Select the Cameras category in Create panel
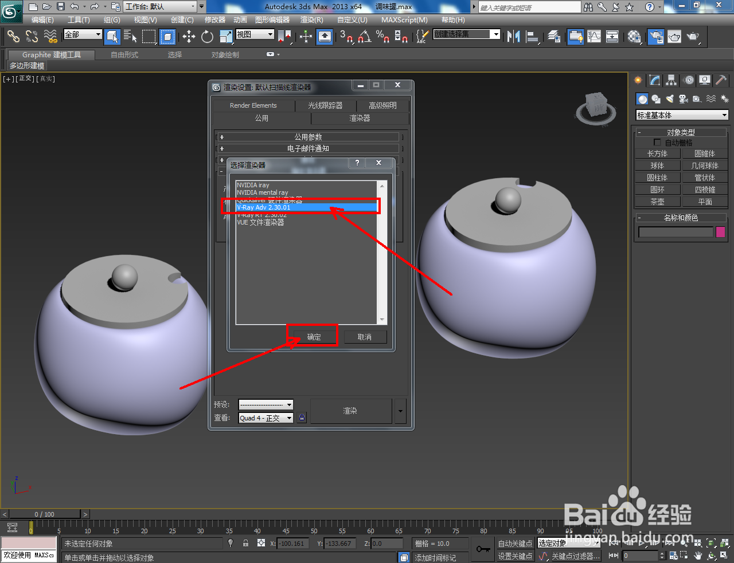The height and width of the screenshot is (563, 734). pos(684,99)
